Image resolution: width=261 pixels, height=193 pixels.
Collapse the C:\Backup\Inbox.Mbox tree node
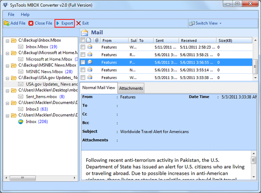point(8,41)
